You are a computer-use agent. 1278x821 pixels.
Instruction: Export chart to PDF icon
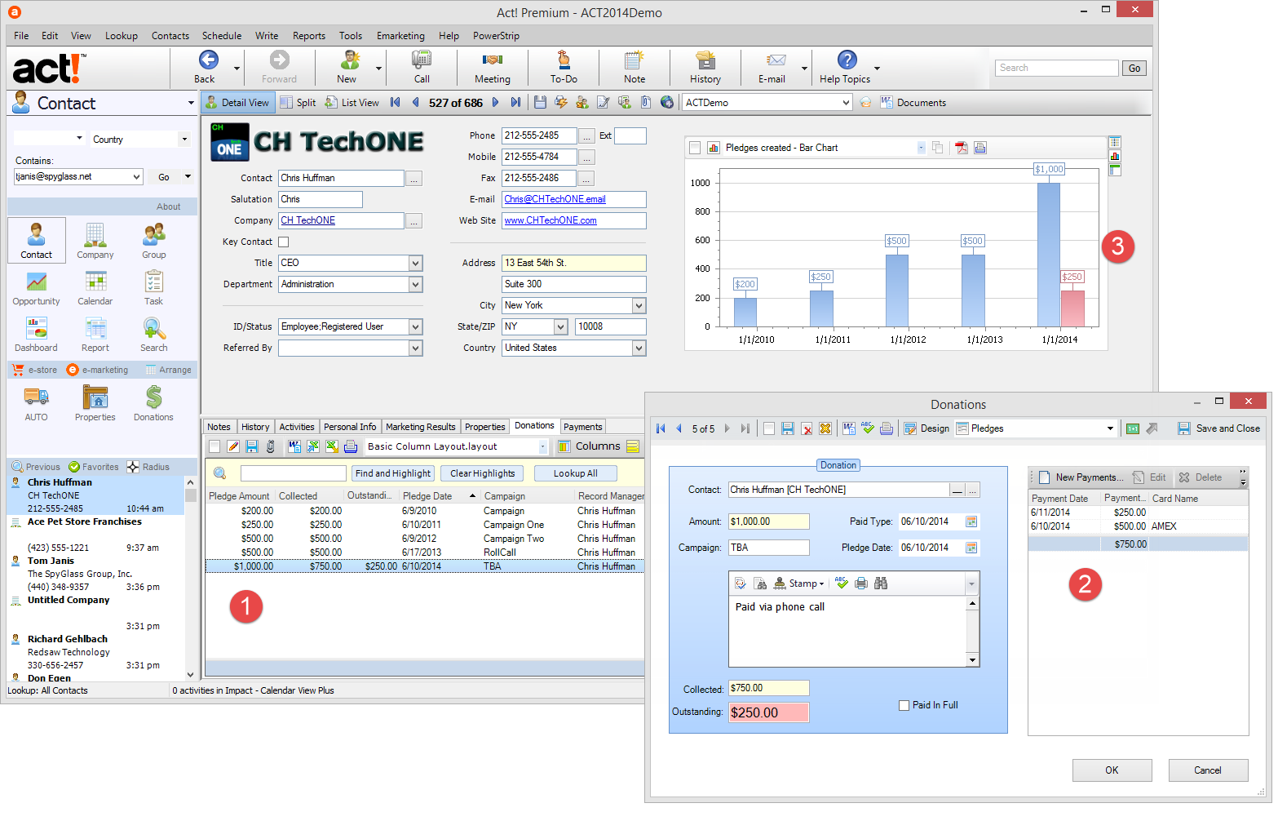coord(962,148)
